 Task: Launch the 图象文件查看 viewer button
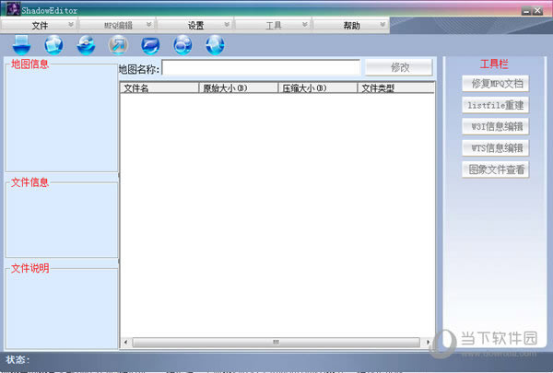495,169
